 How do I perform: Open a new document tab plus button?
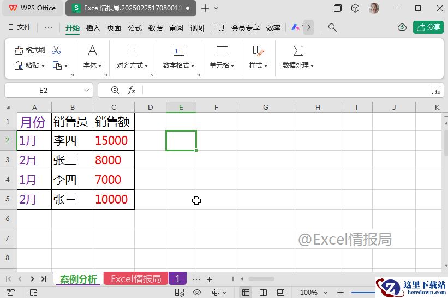pos(205,8)
